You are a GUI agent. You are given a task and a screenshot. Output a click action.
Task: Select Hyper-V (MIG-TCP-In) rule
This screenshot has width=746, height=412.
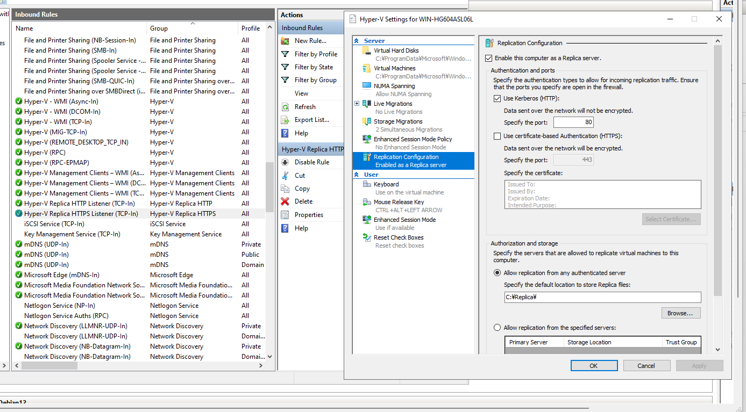pos(139,132)
